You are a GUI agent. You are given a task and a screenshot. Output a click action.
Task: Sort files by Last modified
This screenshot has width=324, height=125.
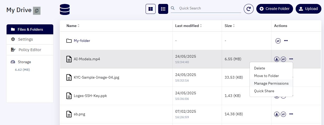click(x=189, y=26)
